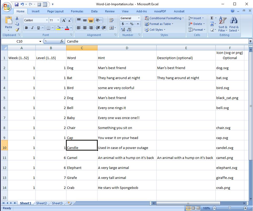Viewport: 253px width, 211px height.
Task: Open the font size dropdown
Action: (58, 20)
